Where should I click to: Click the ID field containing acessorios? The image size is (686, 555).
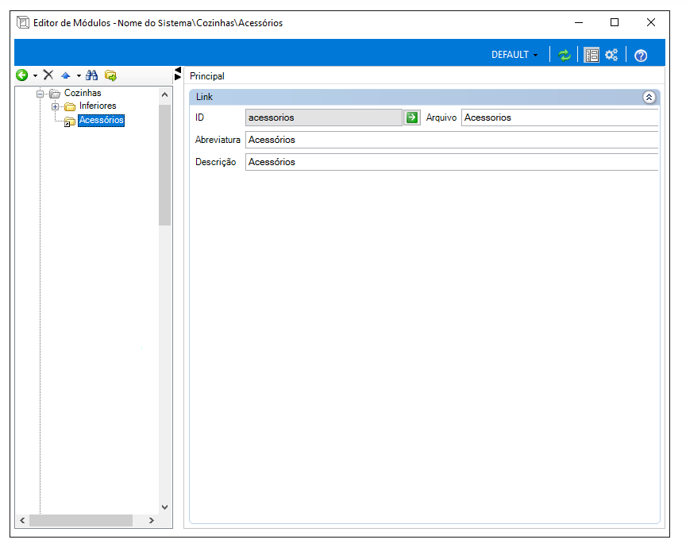[324, 118]
